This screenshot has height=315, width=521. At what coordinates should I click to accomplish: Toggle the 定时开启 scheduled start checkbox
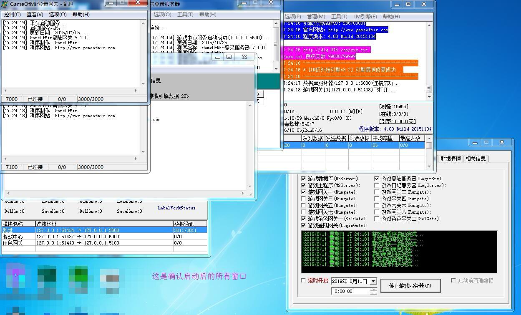[303, 280]
